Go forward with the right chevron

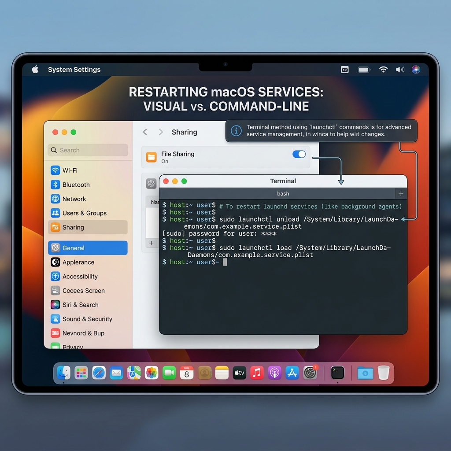[161, 132]
